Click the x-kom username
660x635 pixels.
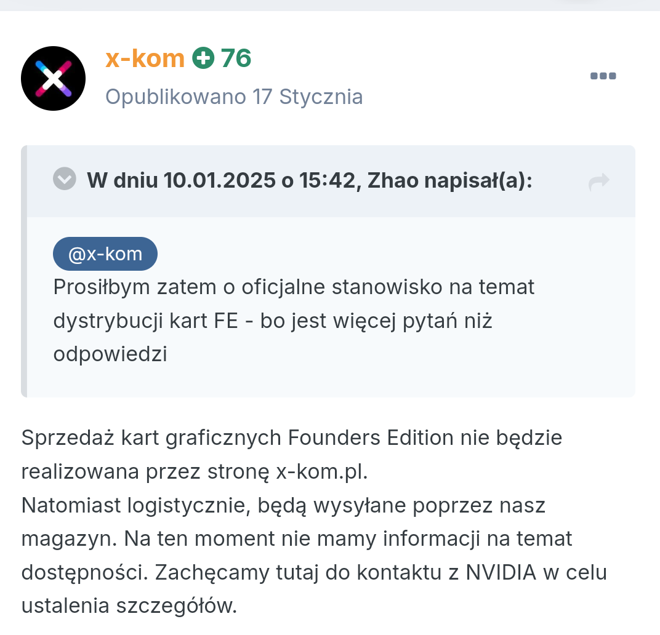tap(145, 58)
